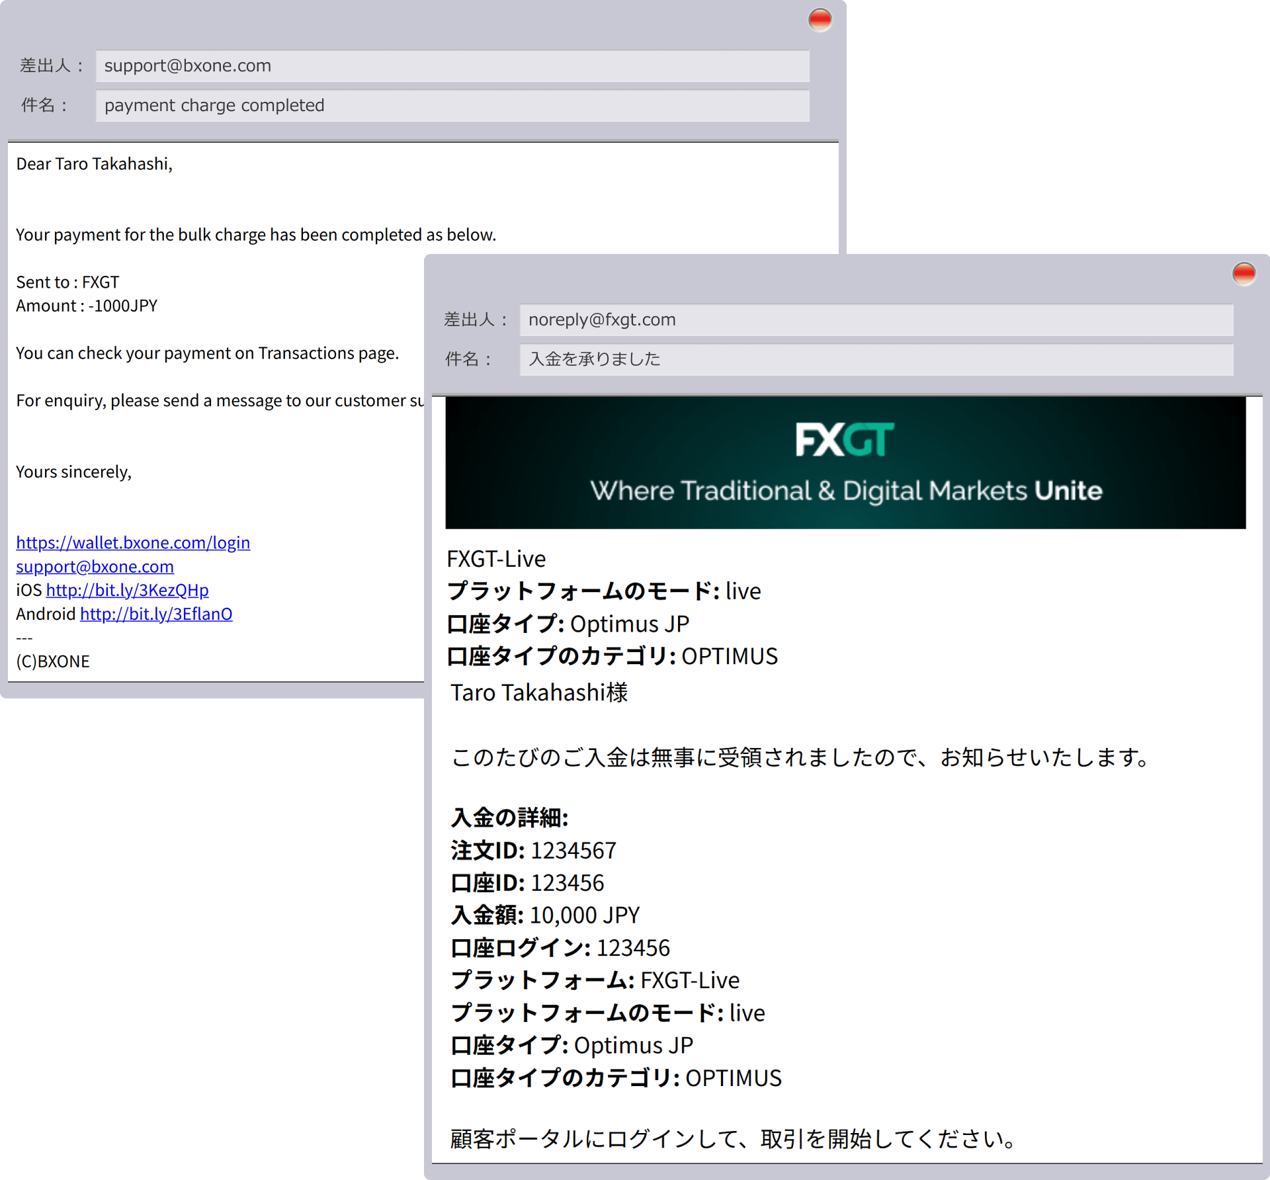Select the account ID value 123456
The width and height of the screenshot is (1270, 1180).
568,882
